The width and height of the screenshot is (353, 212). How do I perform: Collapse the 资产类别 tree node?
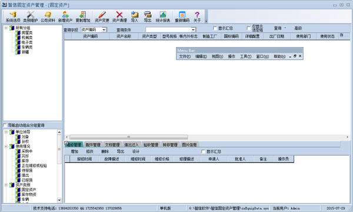pyautogui.click(x=6, y=185)
